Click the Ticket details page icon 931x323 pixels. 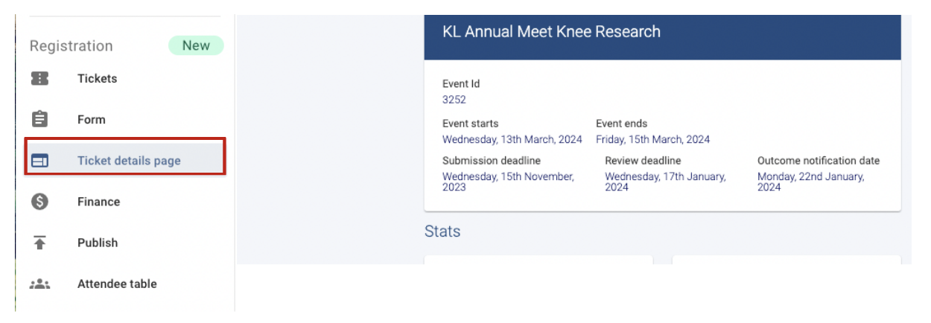tap(39, 160)
